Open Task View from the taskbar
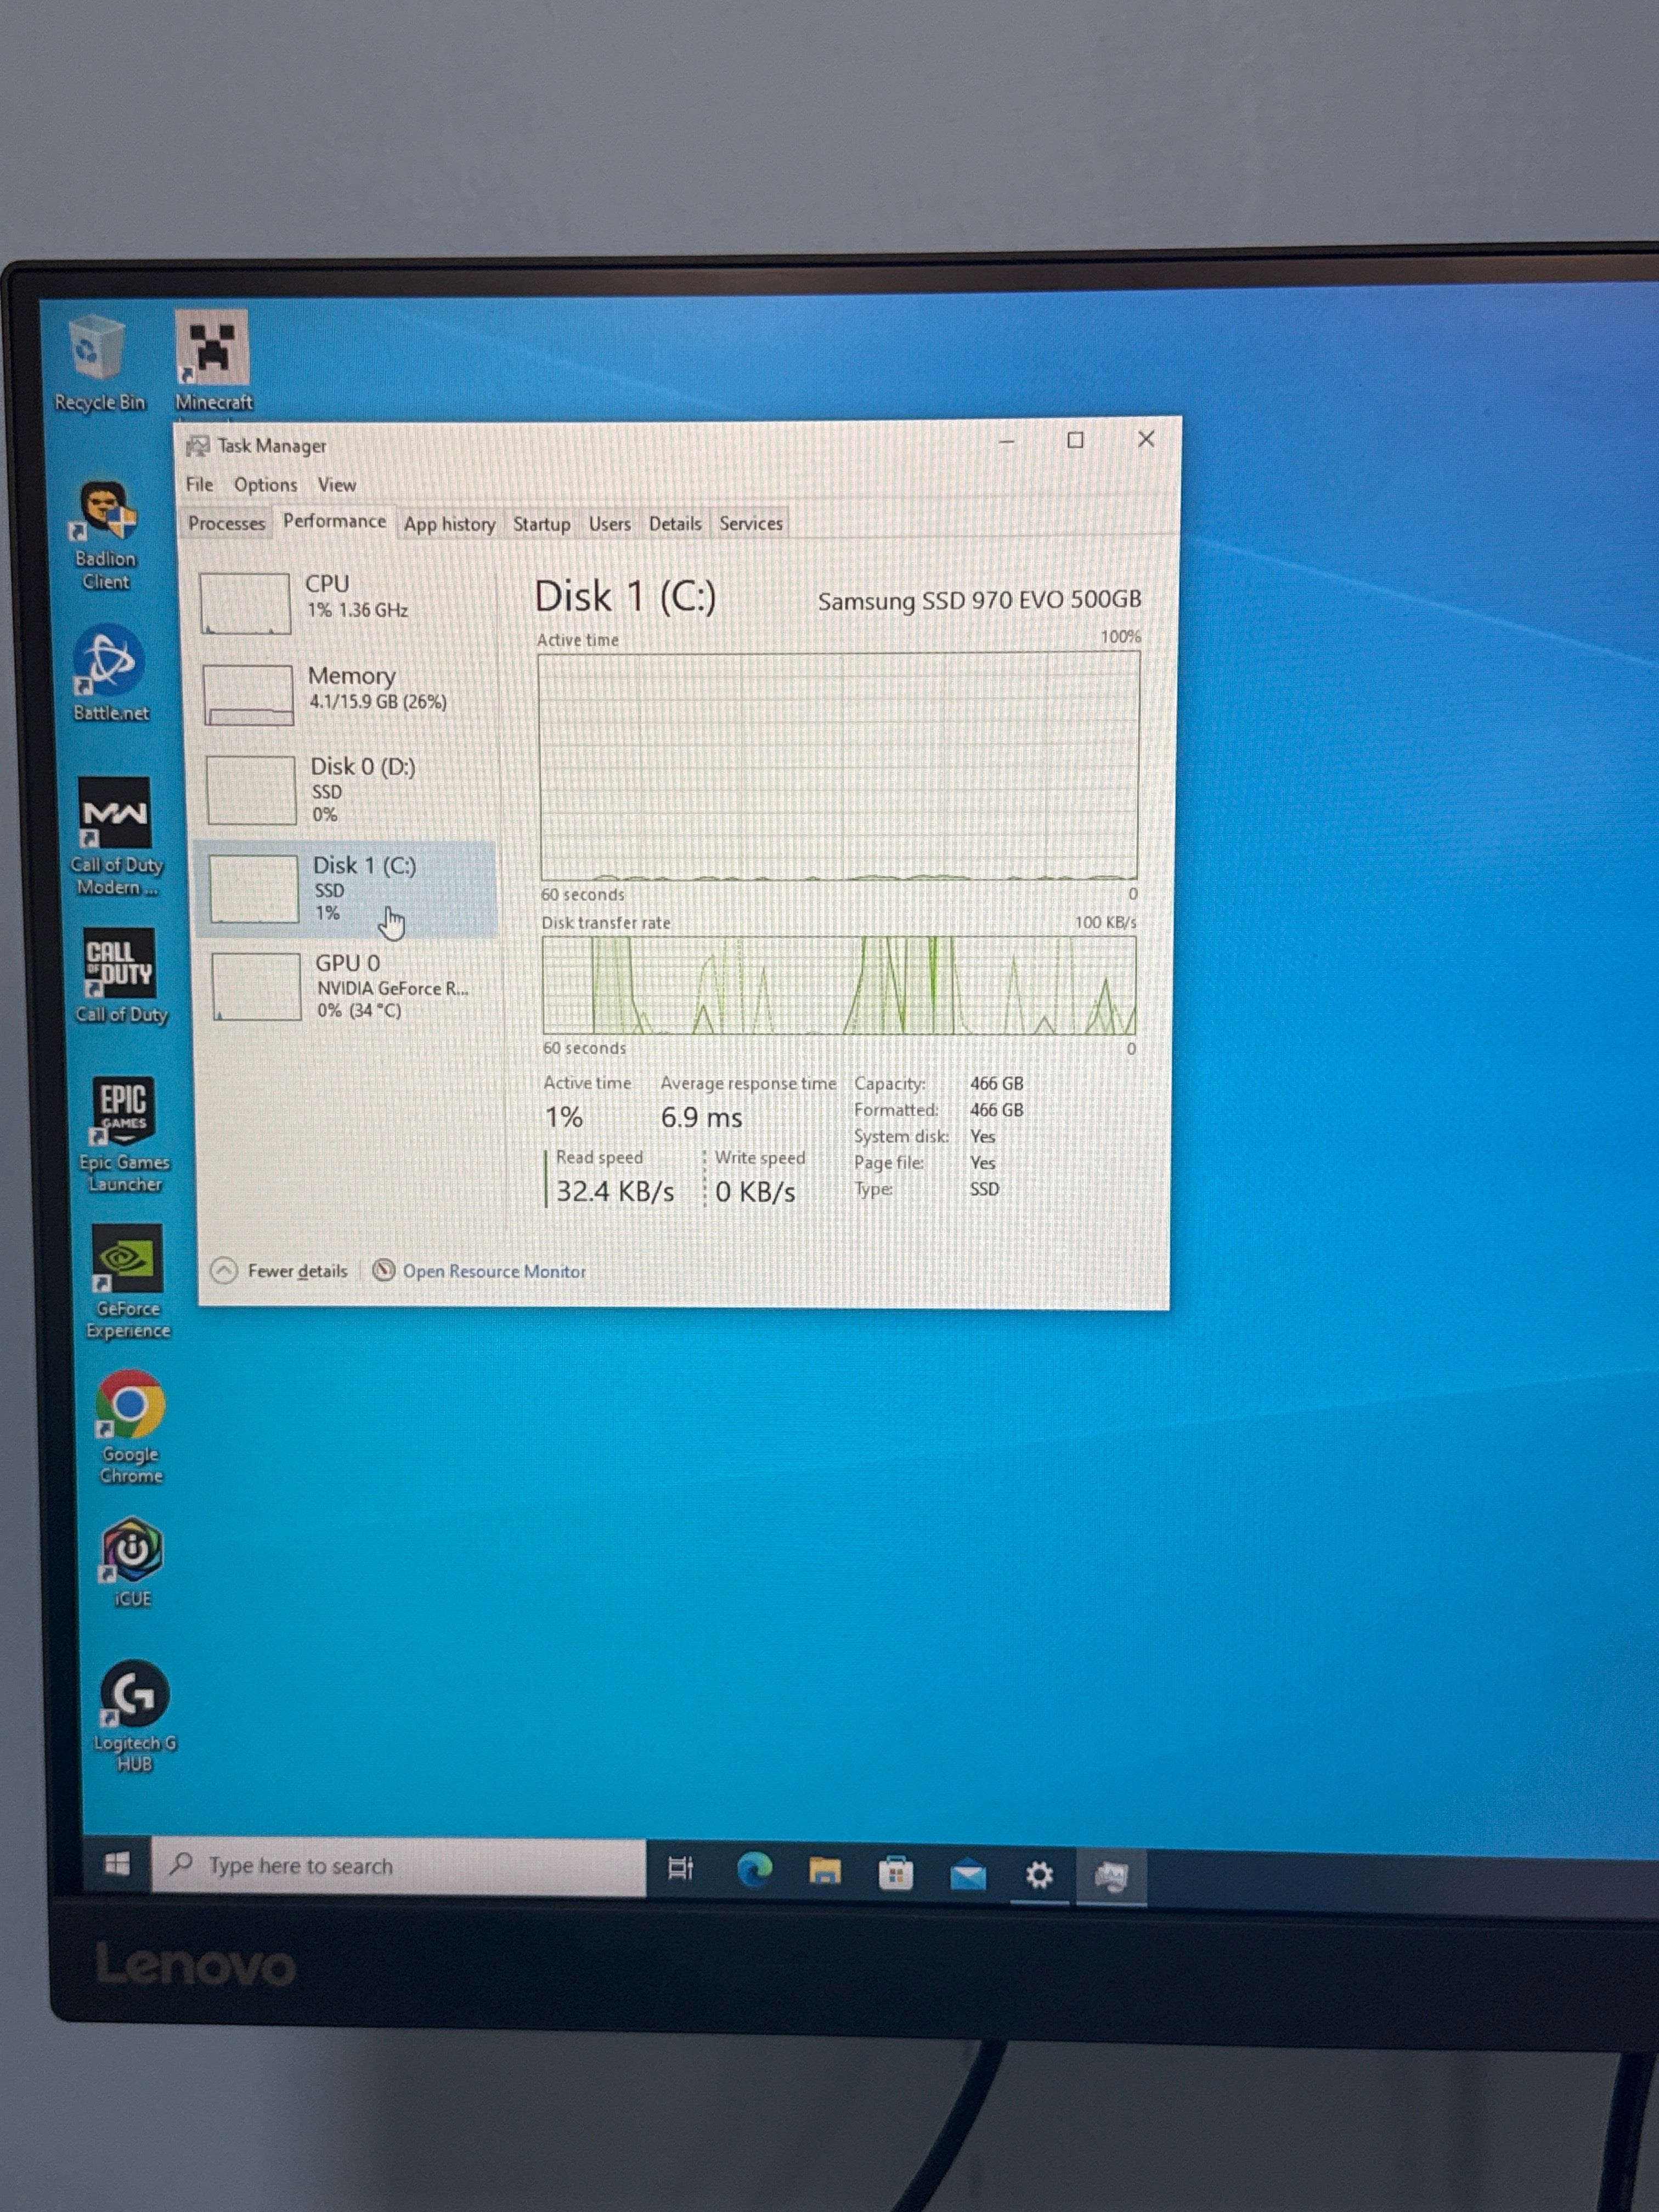1659x2212 pixels. [680, 1868]
